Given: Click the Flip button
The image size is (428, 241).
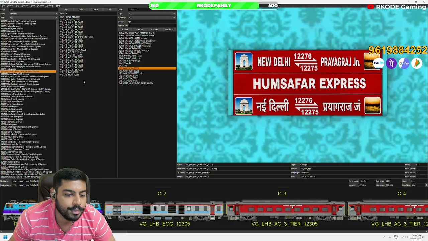Looking at the screenshot, I should pyautogui.click(x=110, y=10).
